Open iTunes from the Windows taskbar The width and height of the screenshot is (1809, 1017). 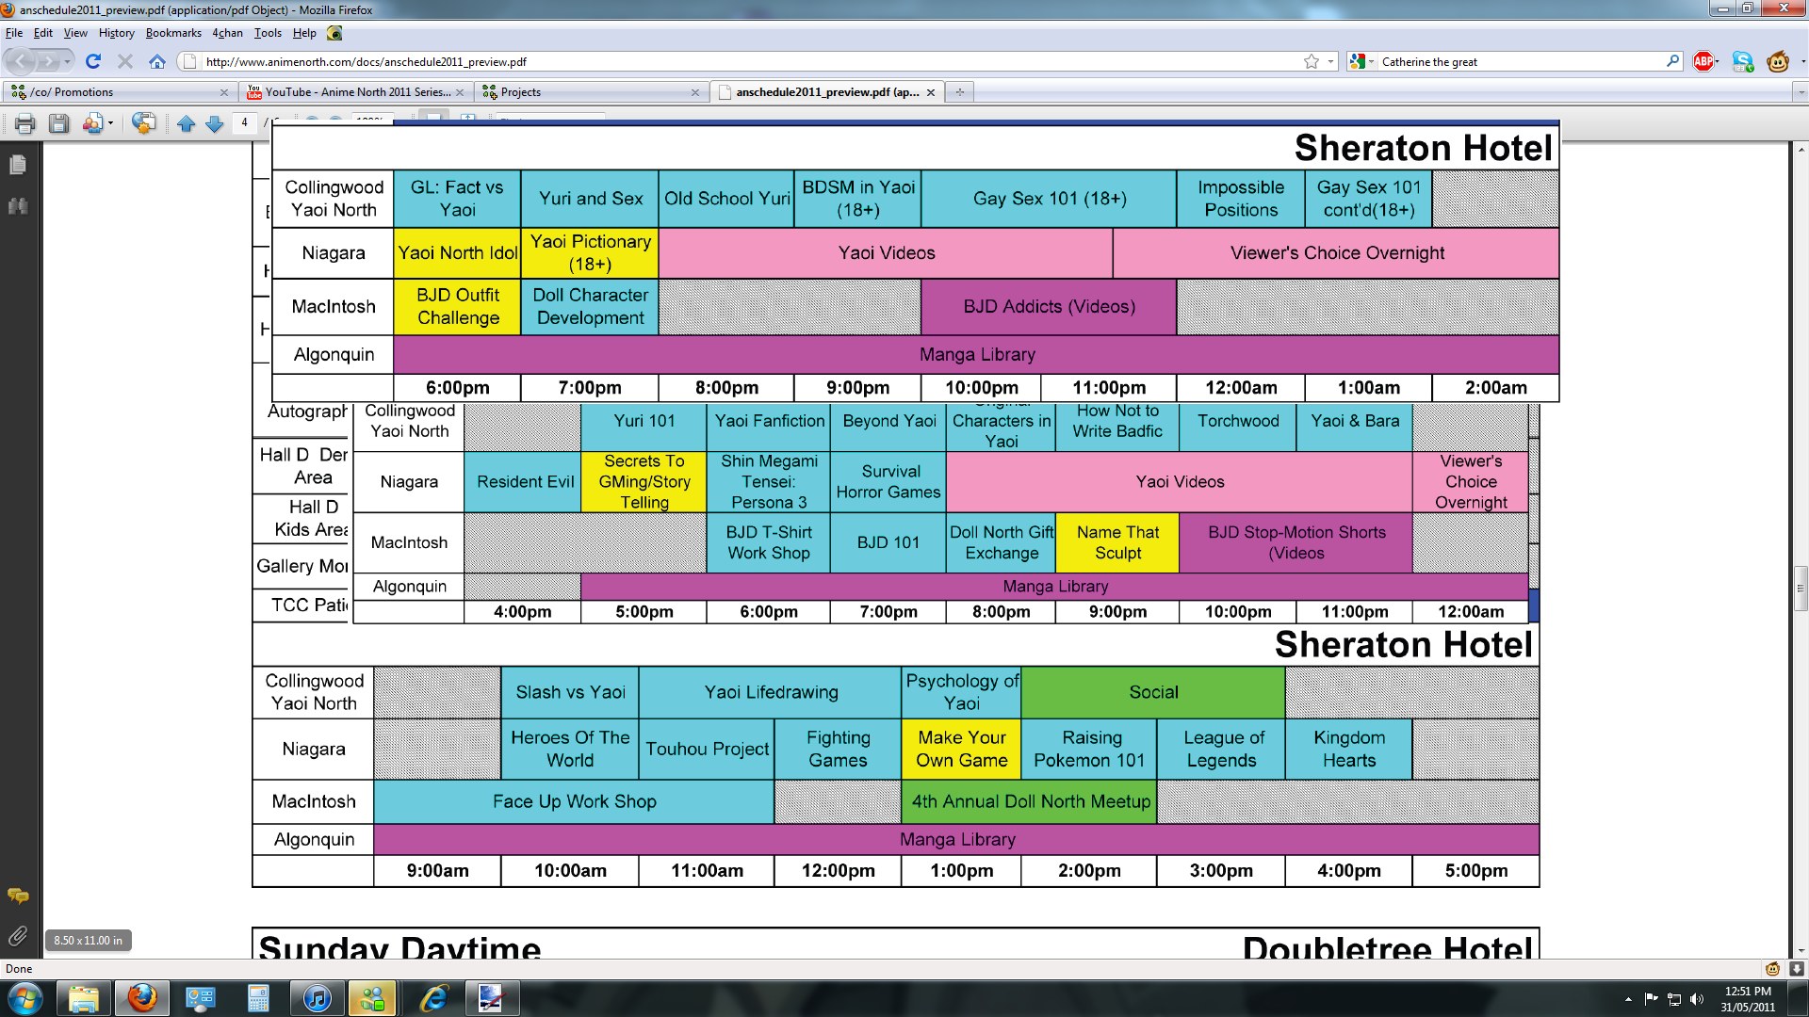(x=318, y=997)
